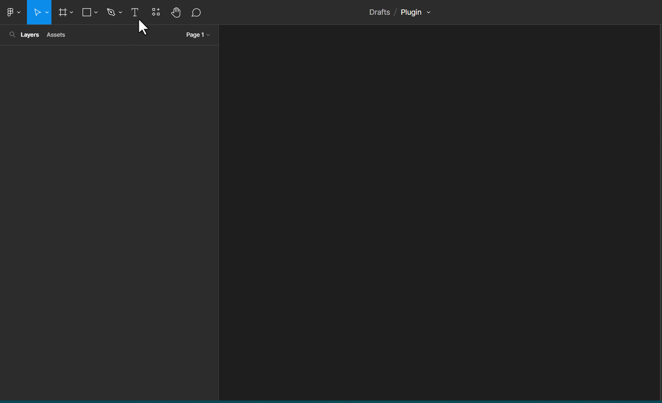Image resolution: width=662 pixels, height=403 pixels.
Task: Select the Pen tool
Action: 111,12
